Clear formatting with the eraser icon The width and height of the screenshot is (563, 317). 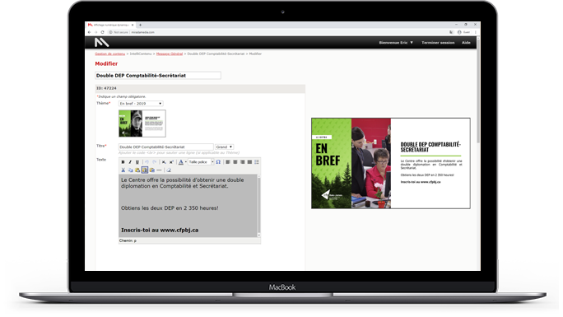169,170
